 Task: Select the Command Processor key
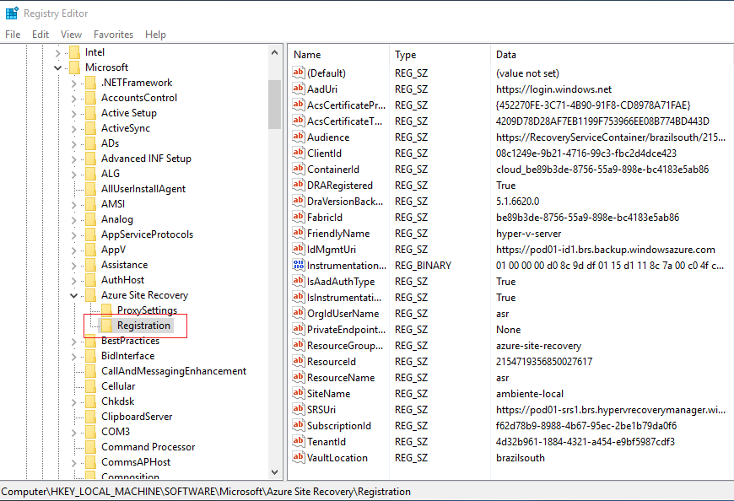tap(148, 447)
